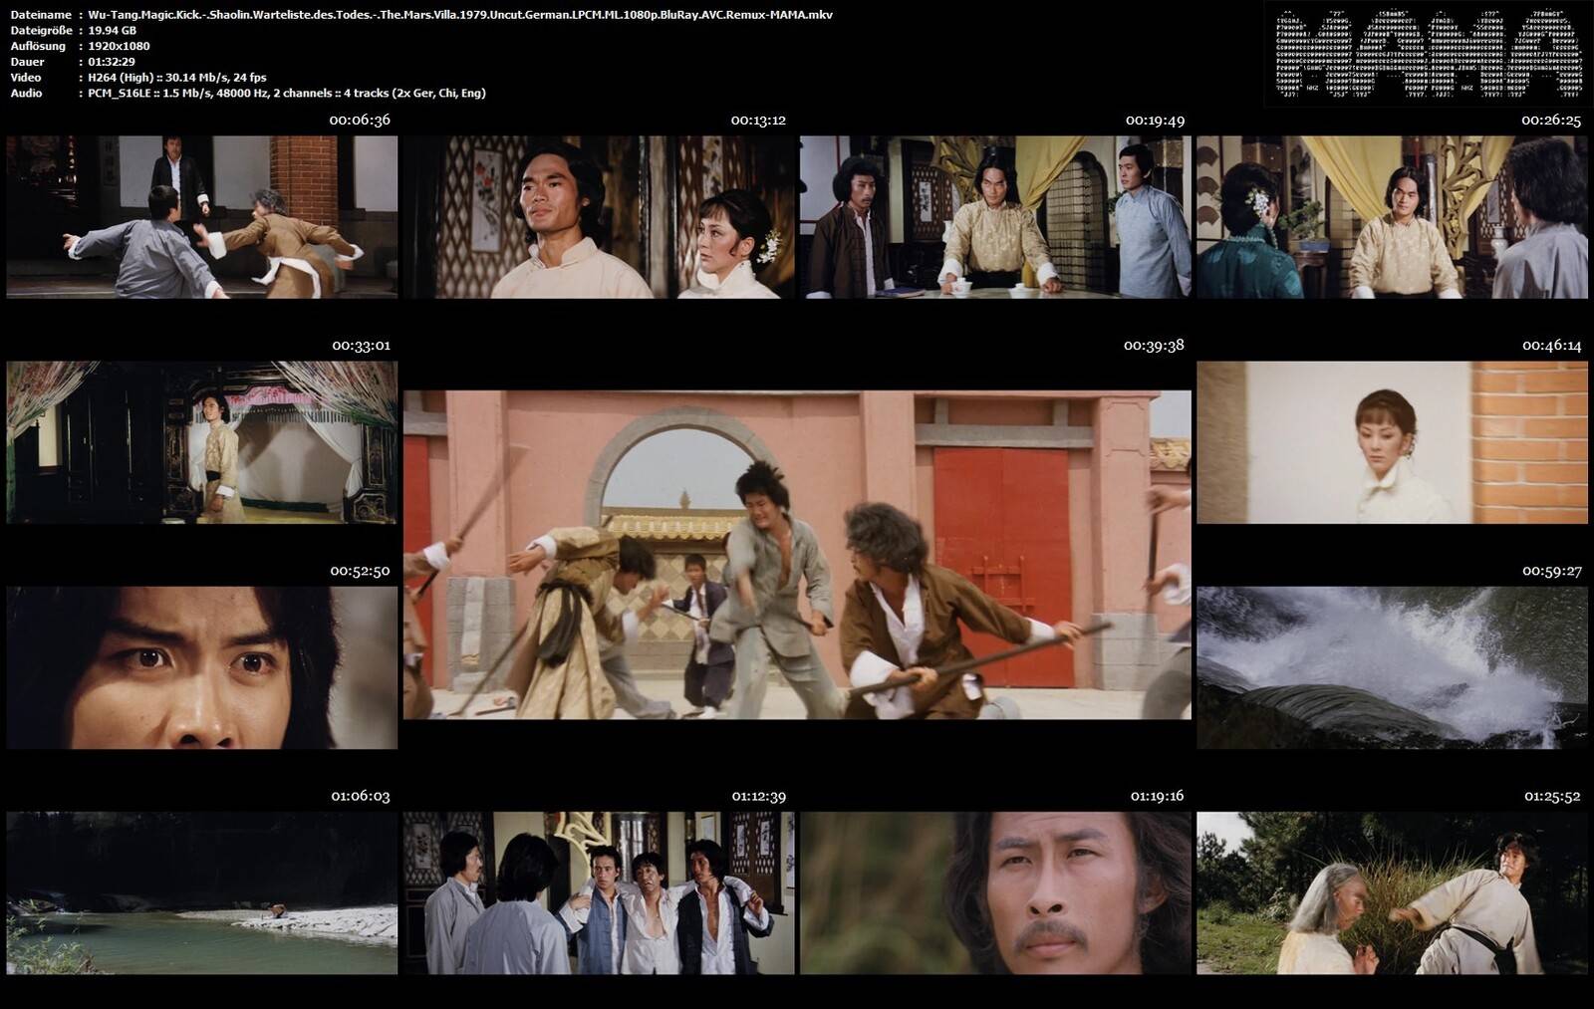This screenshot has height=1009, width=1594.
Task: Open the thumbnail at 01:25:52
Action: (1392, 893)
